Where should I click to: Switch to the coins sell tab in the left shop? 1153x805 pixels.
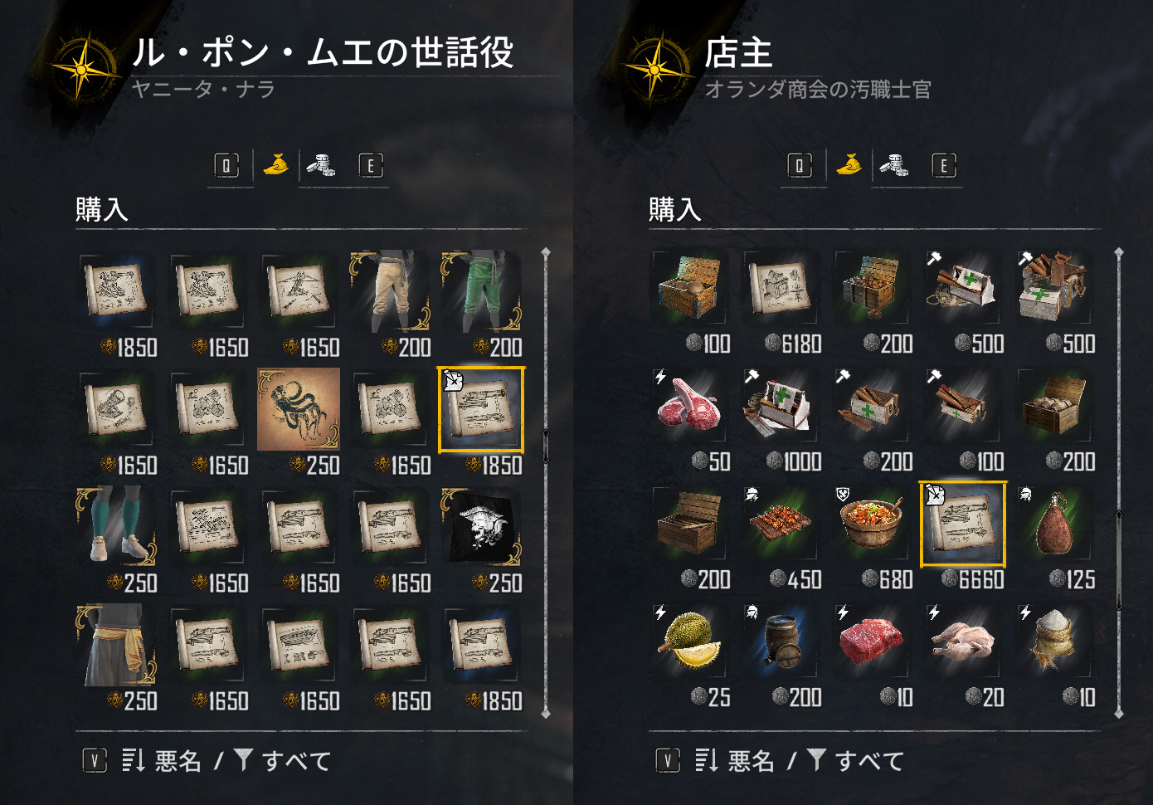tap(320, 164)
